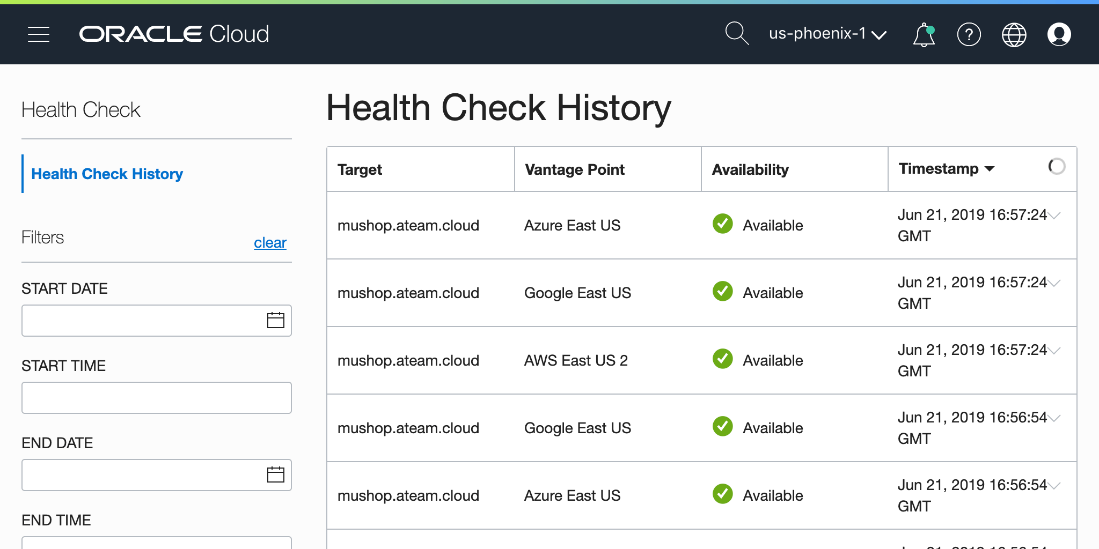This screenshot has width=1099, height=549.
Task: Click the globe language icon
Action: tap(1014, 35)
